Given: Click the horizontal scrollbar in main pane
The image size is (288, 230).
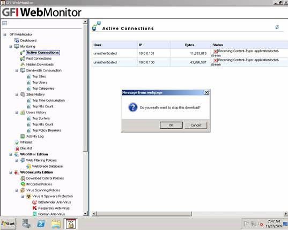Looking at the screenshot, I should (144, 214).
